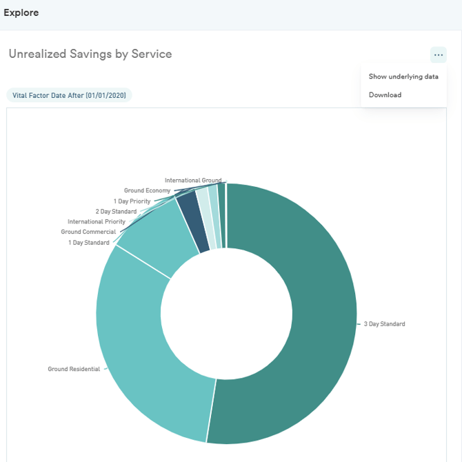Click the Vital Factor Date After filter chip

pos(69,95)
